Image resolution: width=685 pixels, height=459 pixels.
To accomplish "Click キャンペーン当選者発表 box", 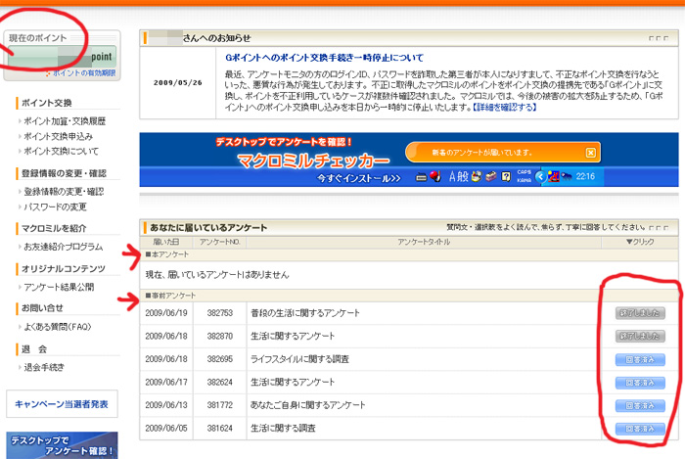I will tap(62, 404).
